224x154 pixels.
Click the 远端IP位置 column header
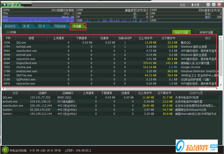196,93
